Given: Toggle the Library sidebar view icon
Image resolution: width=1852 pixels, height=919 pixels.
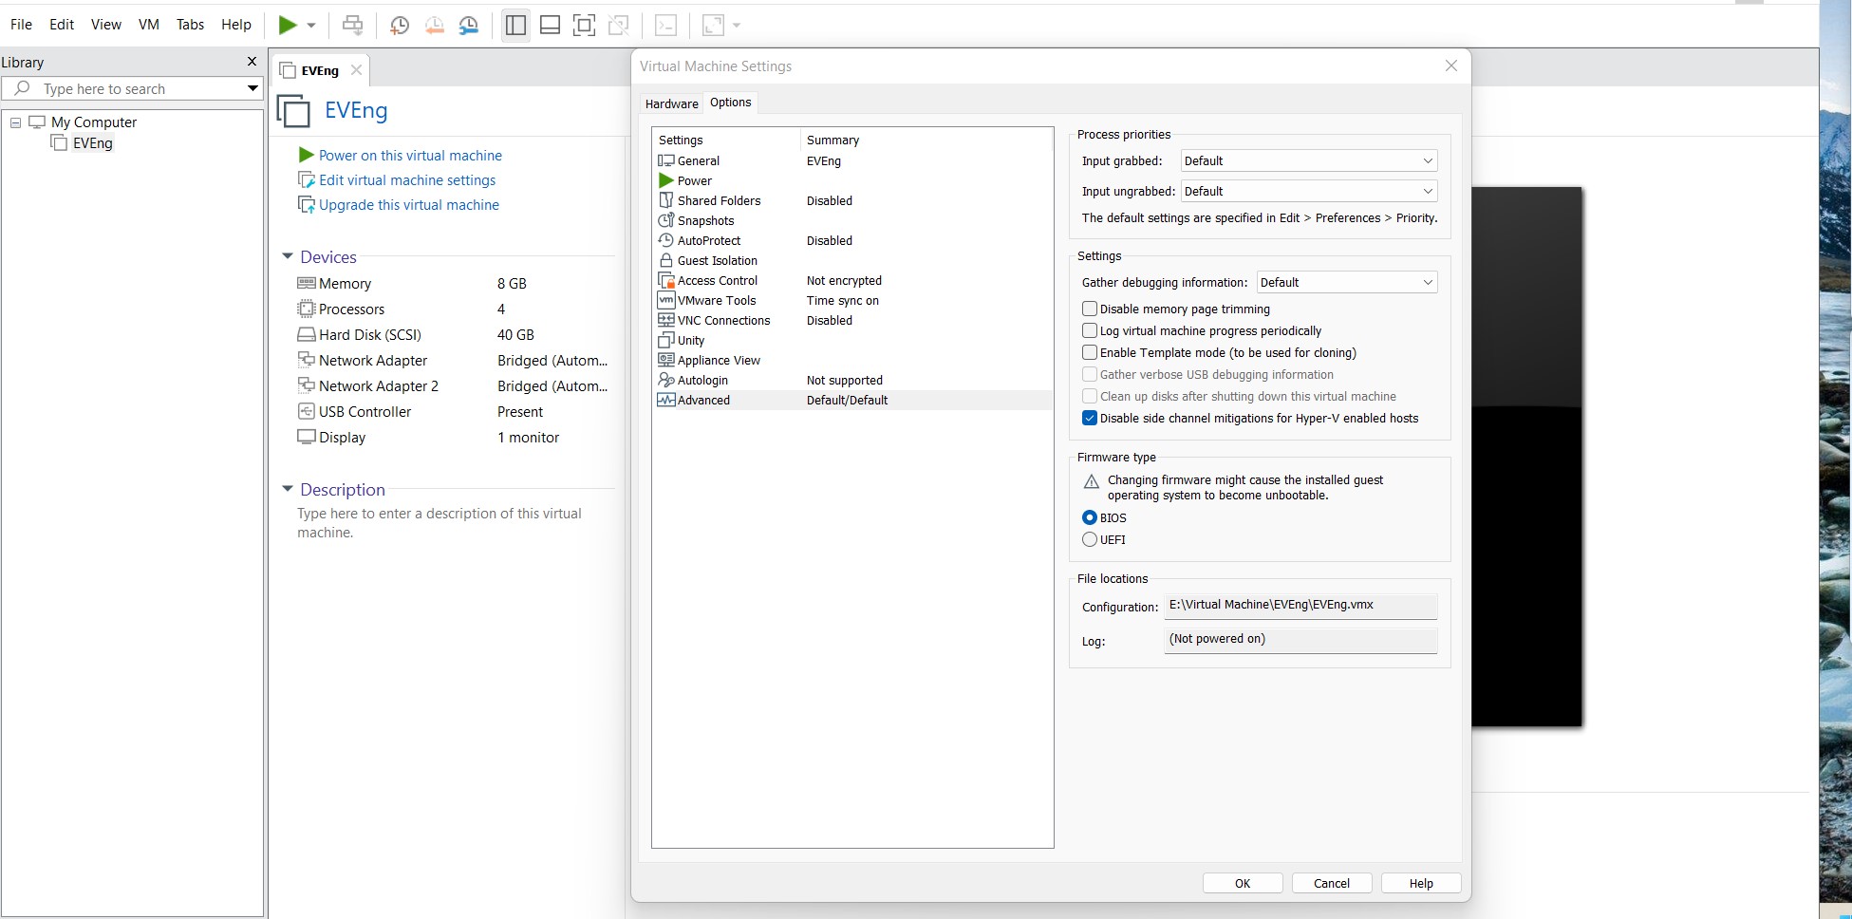Looking at the screenshot, I should (515, 26).
